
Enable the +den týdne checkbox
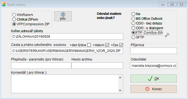coord(89,45)
